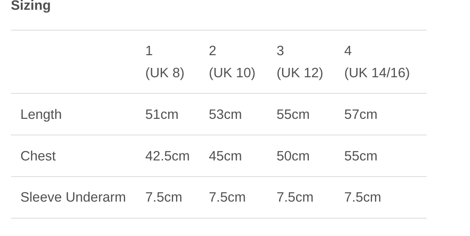This screenshot has height=236, width=470.
Task: Select size 1 UK 8 column header
Action: (165, 62)
